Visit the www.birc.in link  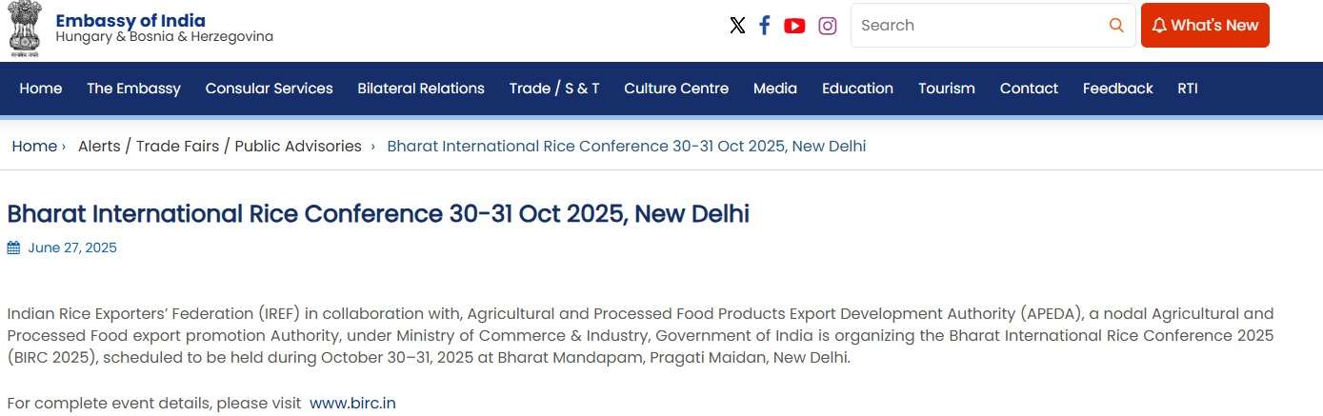pyautogui.click(x=352, y=403)
